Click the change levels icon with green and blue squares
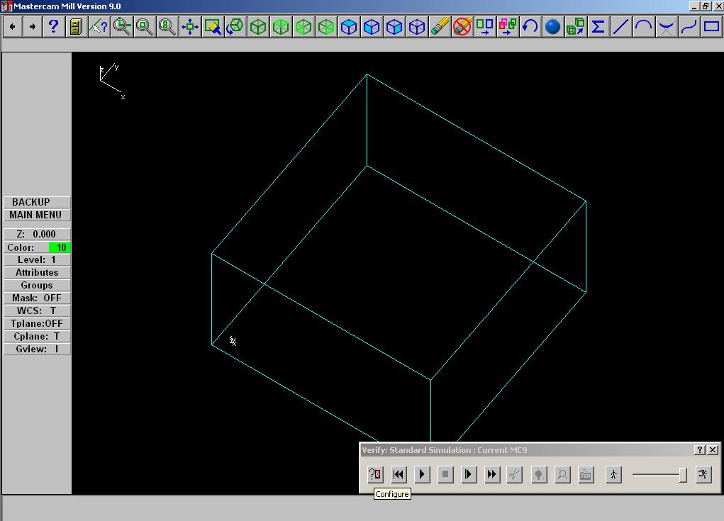 pos(485,27)
